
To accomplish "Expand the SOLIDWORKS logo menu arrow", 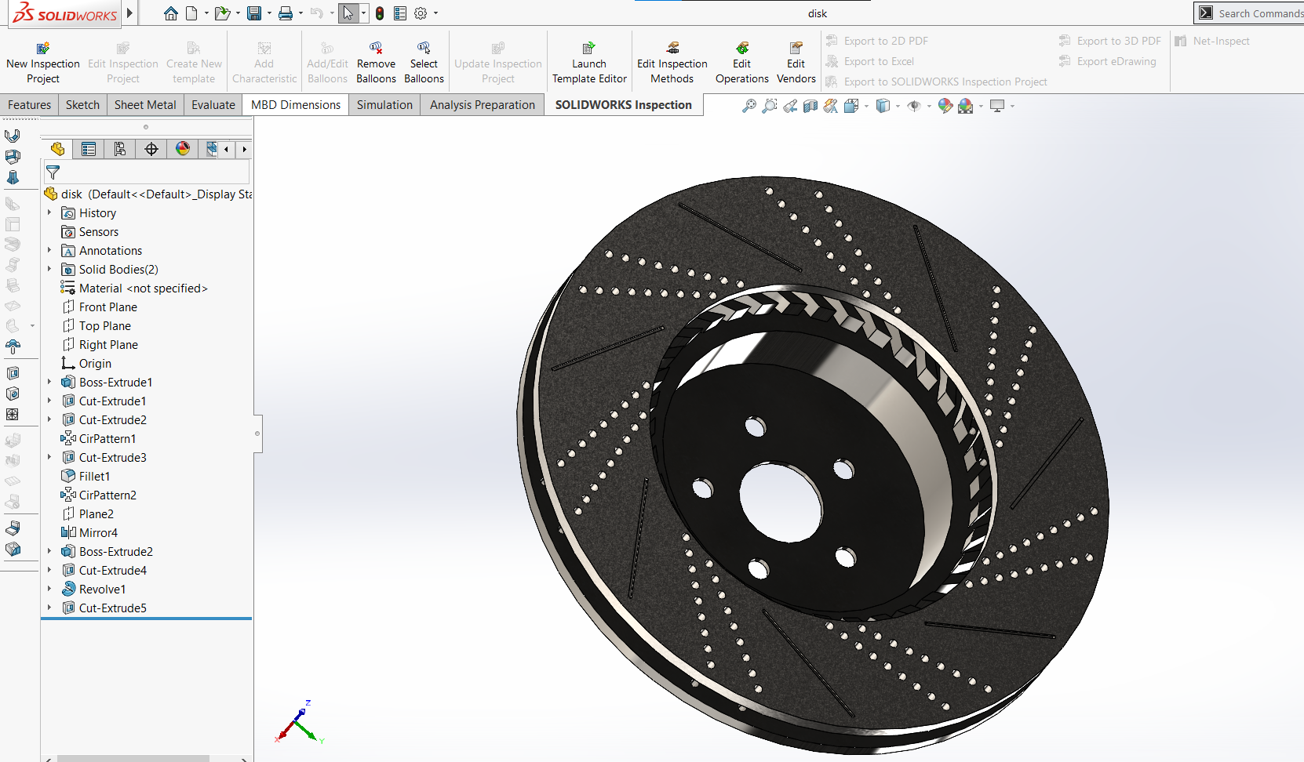I will click(129, 13).
